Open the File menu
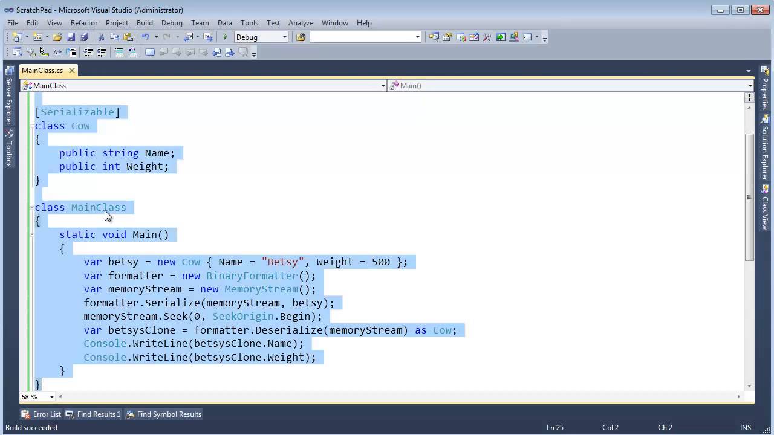Image resolution: width=774 pixels, height=435 pixels. coord(13,22)
